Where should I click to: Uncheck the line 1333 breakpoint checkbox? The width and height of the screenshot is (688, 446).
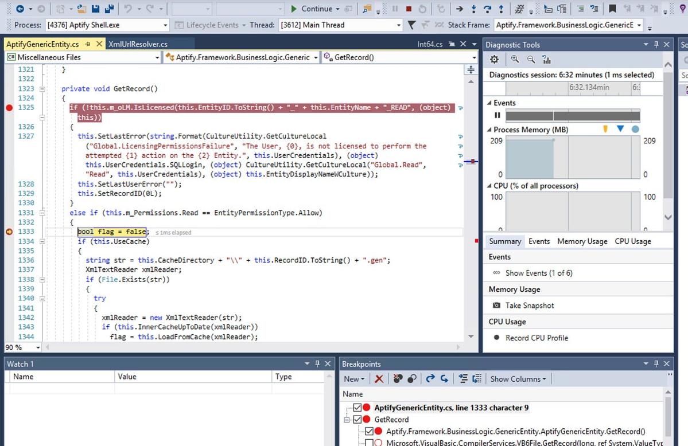[x=357, y=407]
